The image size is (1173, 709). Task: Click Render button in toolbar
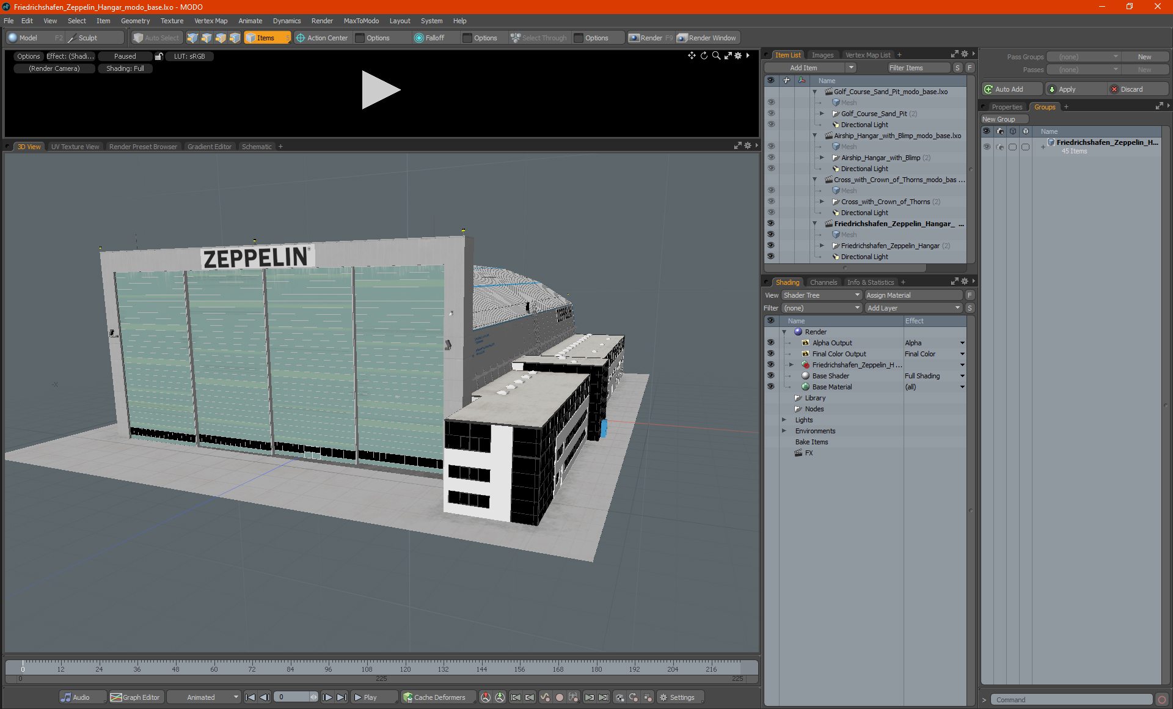coord(651,38)
